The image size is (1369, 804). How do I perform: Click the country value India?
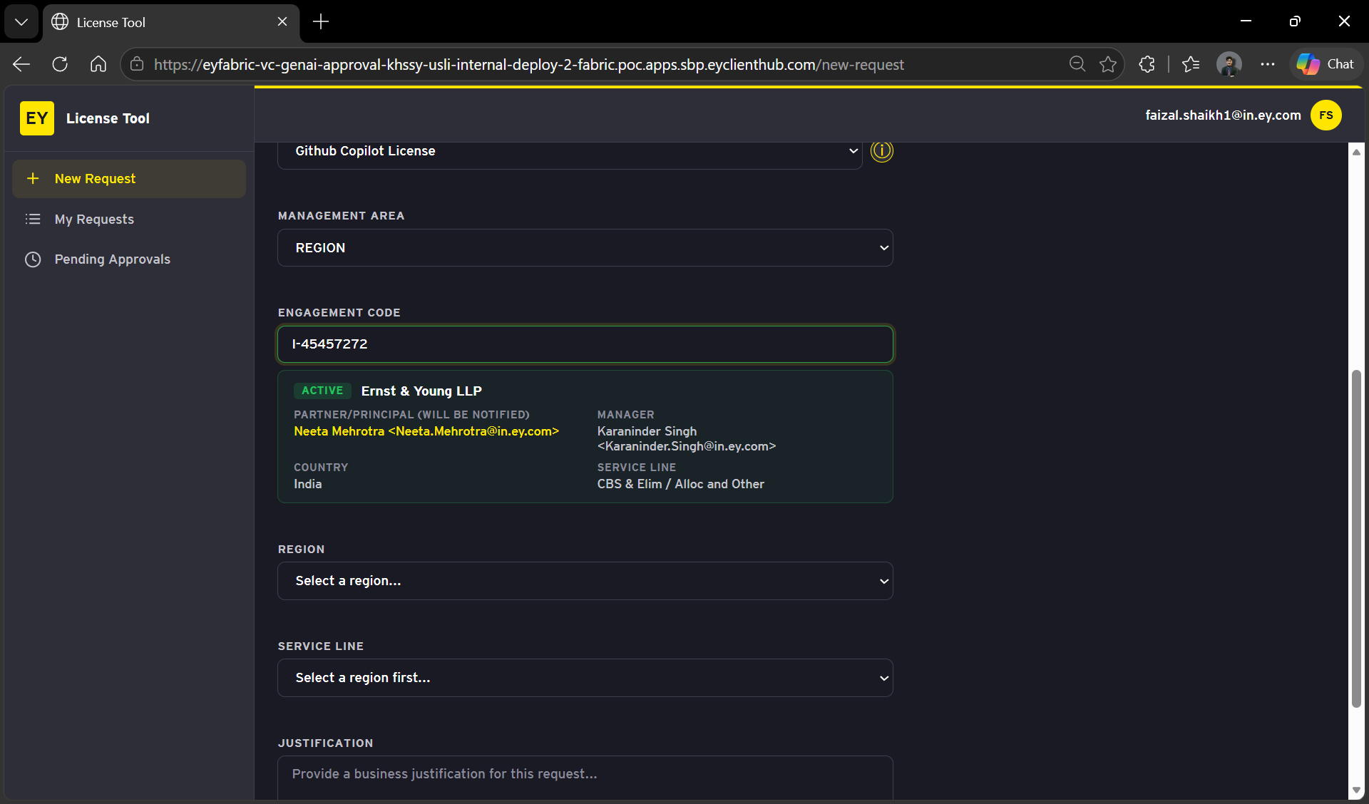click(x=308, y=484)
